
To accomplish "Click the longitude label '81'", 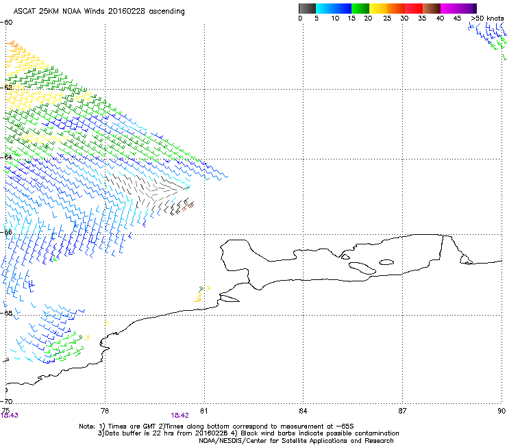I will pyautogui.click(x=203, y=411).
